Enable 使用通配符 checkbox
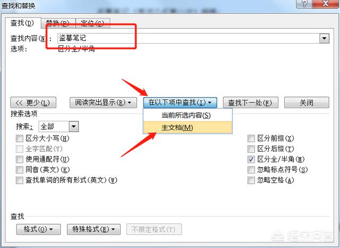 (x=19, y=159)
